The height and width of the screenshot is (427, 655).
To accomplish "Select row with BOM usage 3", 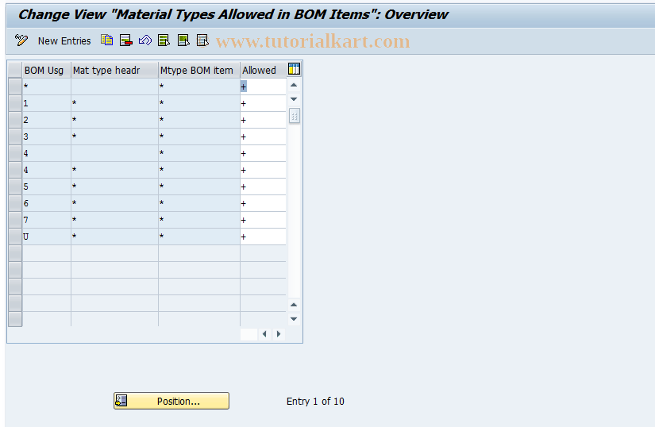I will pyautogui.click(x=15, y=137).
